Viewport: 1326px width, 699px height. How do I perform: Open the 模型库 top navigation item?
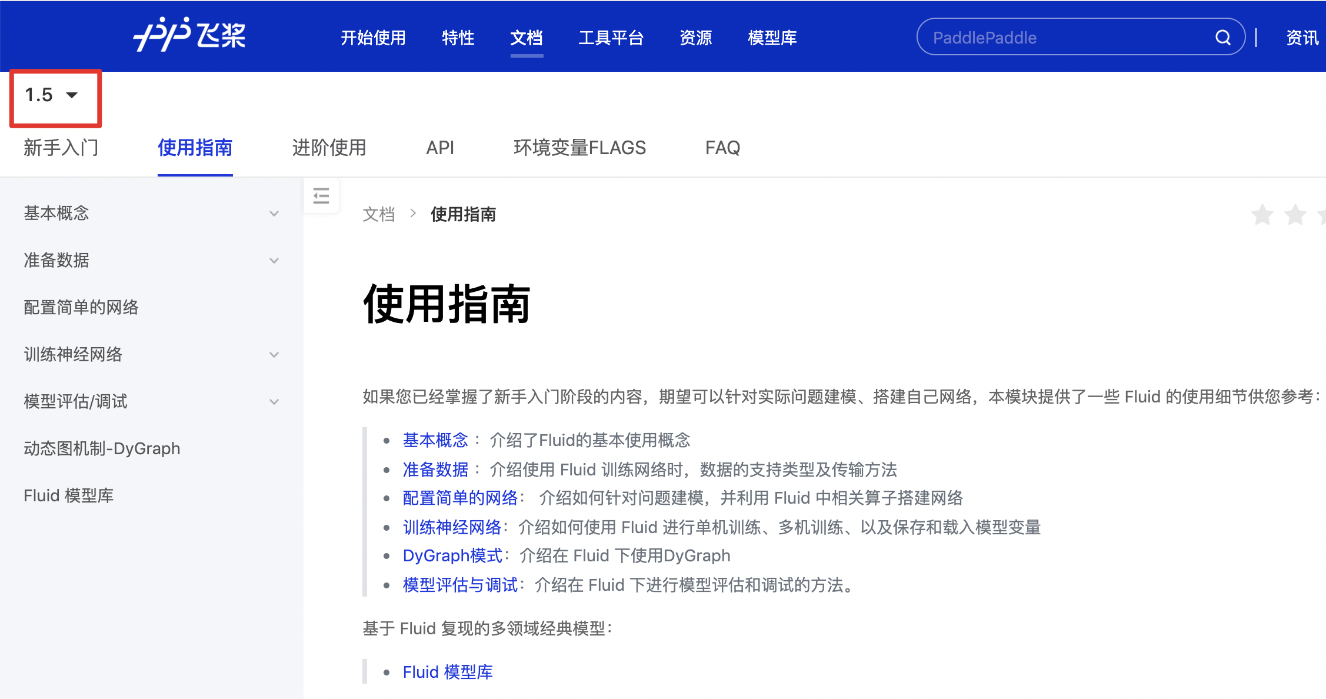click(772, 38)
